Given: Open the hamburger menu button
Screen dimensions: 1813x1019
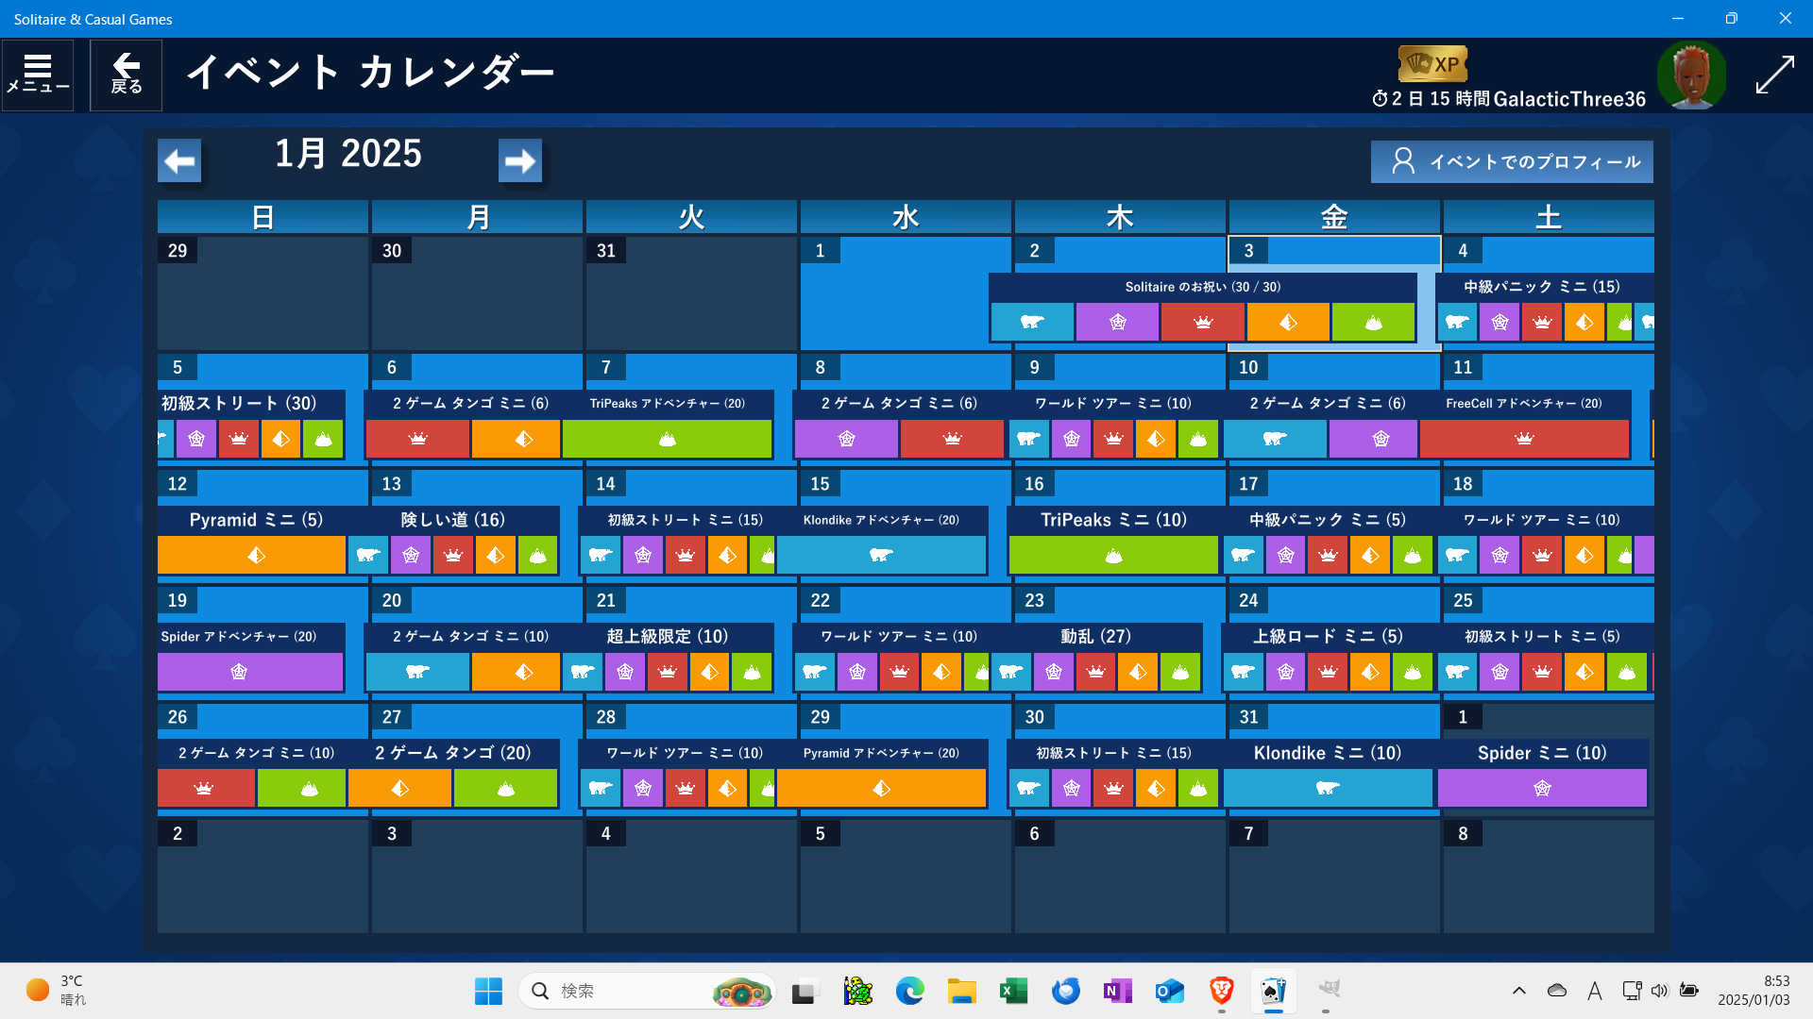Looking at the screenshot, I should tap(38, 75).
